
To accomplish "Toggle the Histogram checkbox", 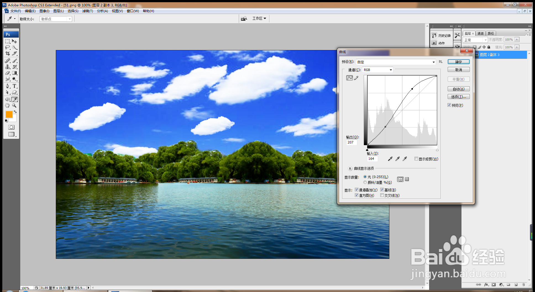I will point(357,195).
